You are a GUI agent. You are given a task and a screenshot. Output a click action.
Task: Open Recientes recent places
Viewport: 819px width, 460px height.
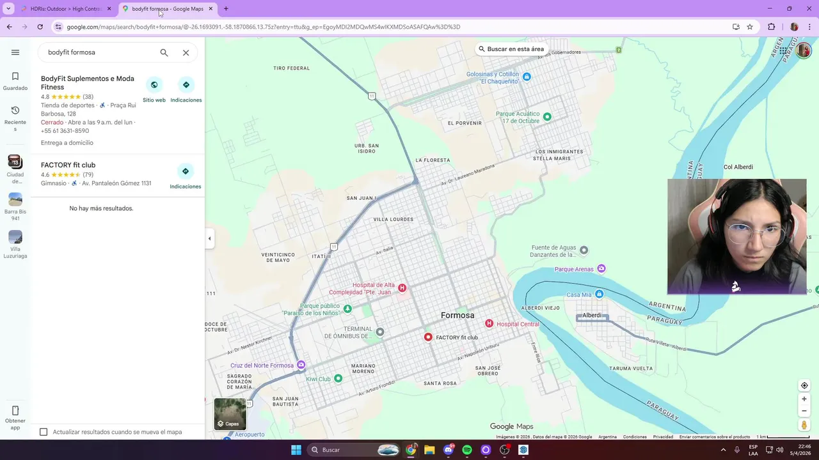pos(15,119)
